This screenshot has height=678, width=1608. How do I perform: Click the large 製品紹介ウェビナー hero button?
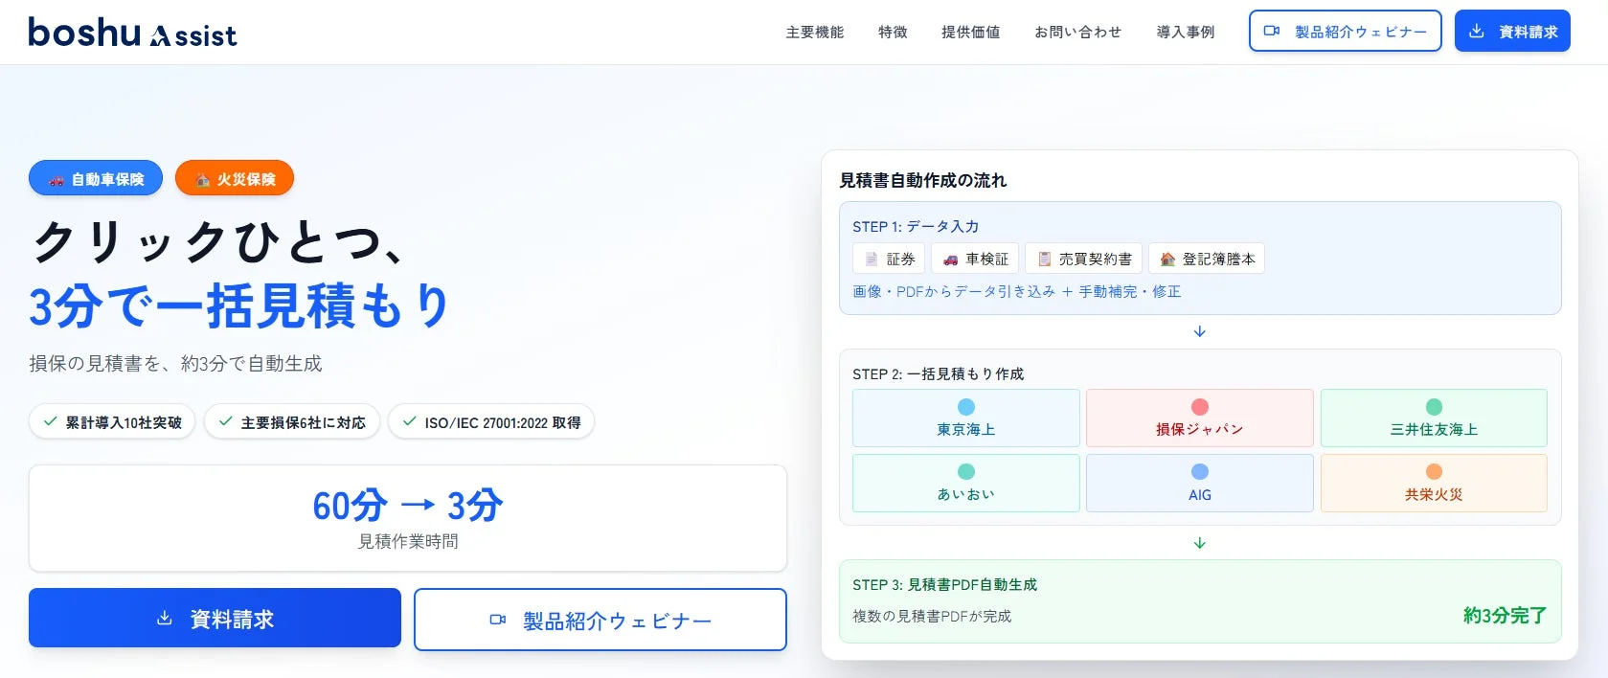click(600, 620)
